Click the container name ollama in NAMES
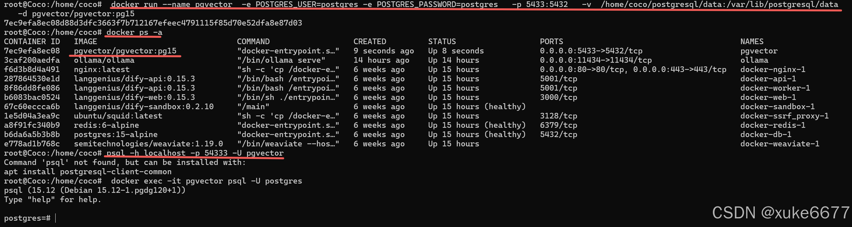This screenshot has width=852, height=227. pos(754,60)
